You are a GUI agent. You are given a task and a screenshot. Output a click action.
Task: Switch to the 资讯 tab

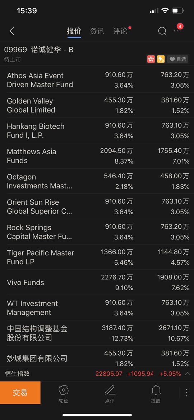pyautogui.click(x=97, y=31)
